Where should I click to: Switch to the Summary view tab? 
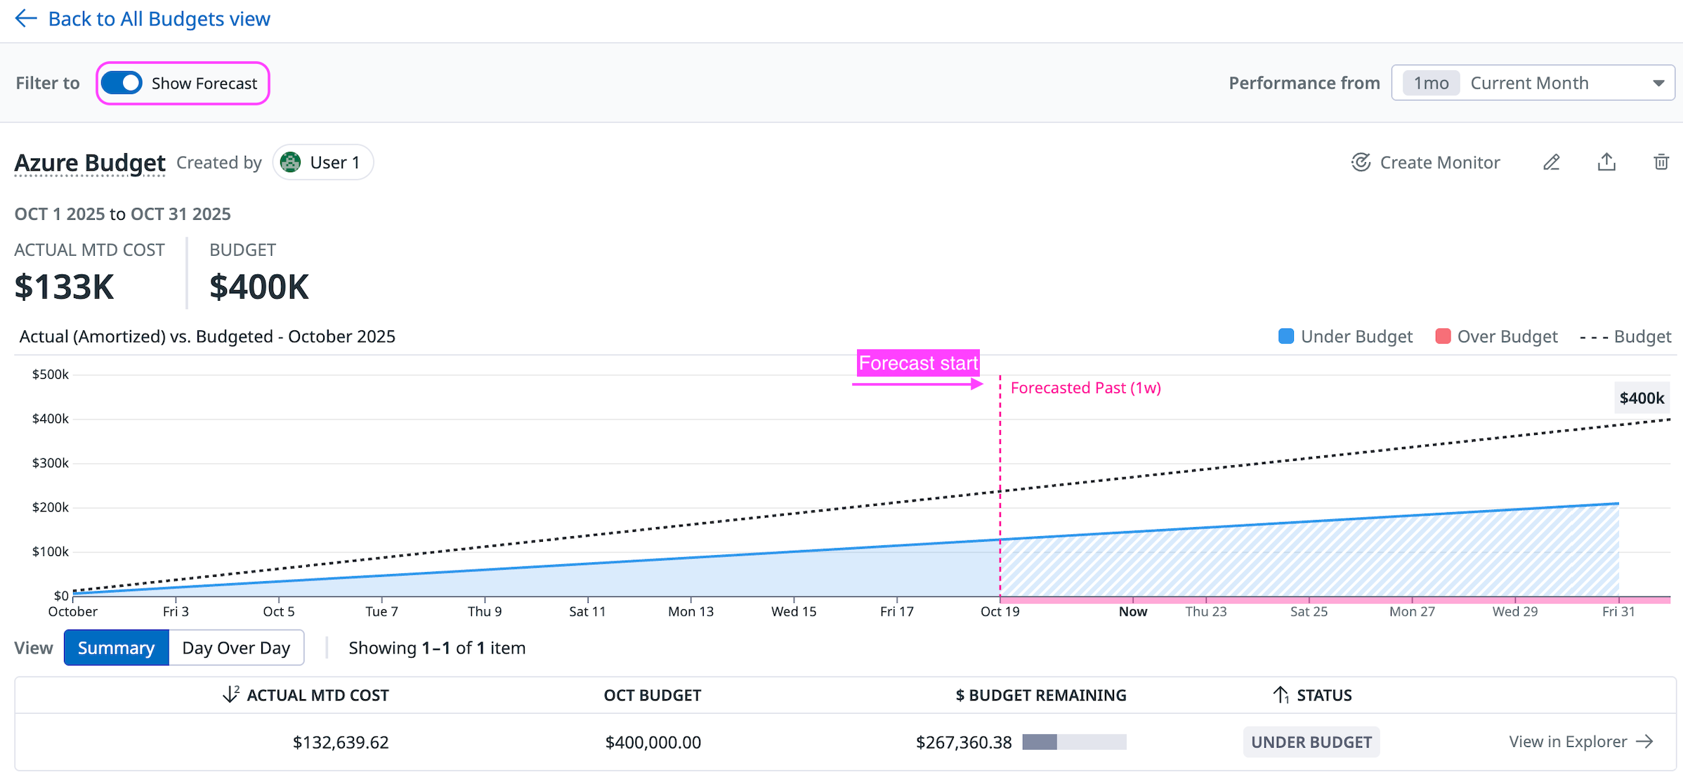tap(116, 647)
